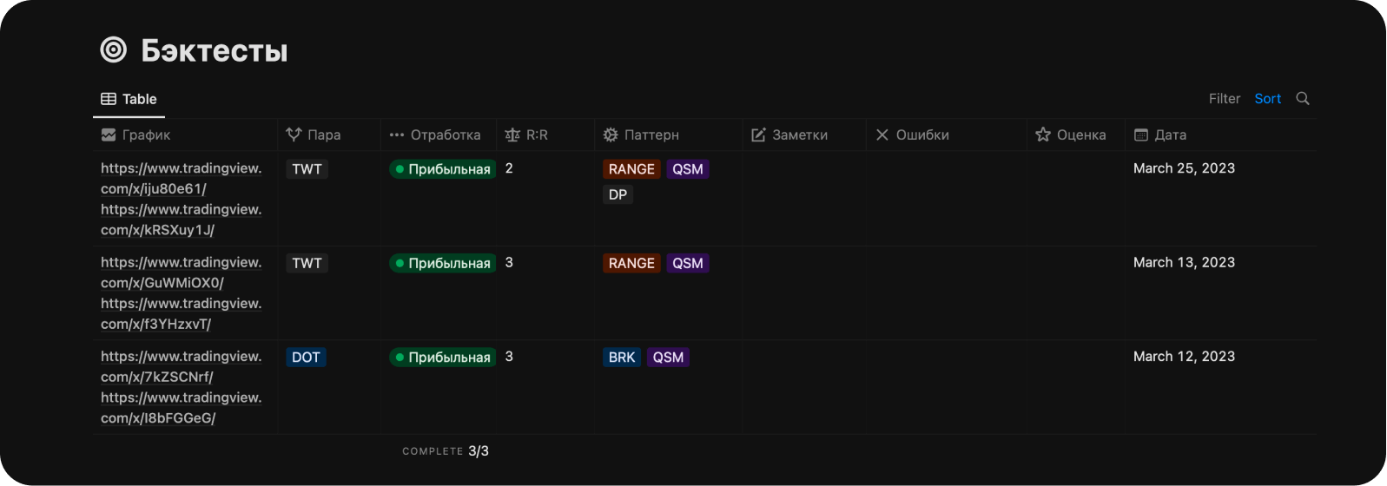Select the orange RANGE tag in March 25 row
Screen dimensions: 1387x486
tap(631, 169)
